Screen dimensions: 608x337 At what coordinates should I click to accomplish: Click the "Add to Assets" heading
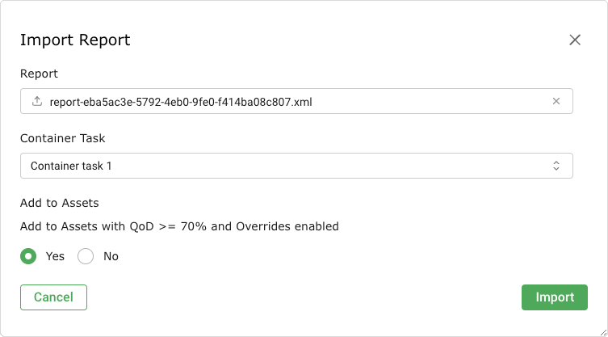click(59, 203)
